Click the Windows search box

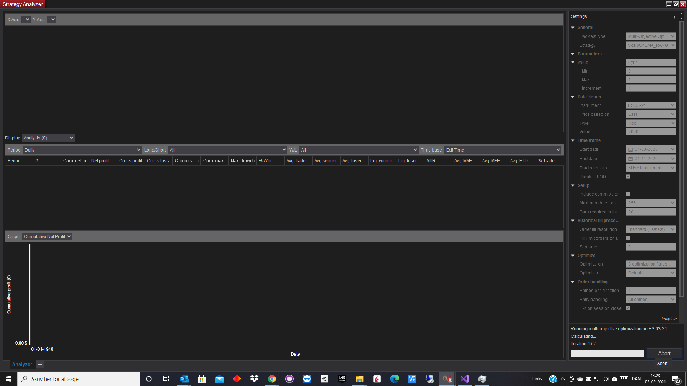79,379
